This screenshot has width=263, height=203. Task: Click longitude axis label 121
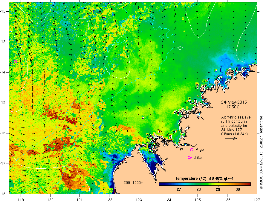(80, 200)
